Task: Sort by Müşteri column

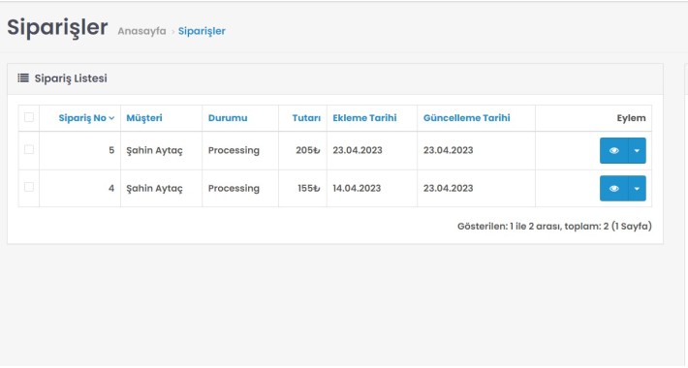Action: coord(144,118)
